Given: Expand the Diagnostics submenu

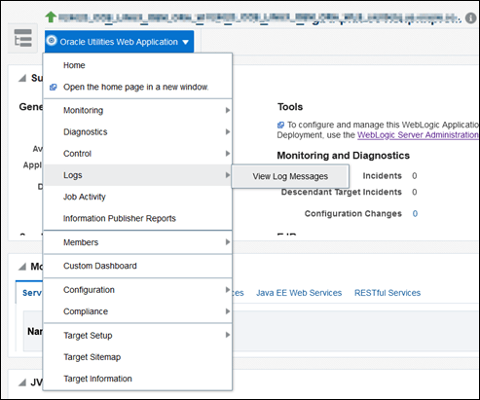Looking at the screenshot, I should [137, 132].
